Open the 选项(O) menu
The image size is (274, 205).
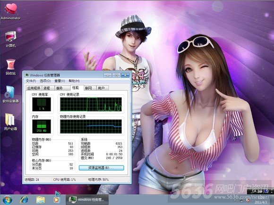[x=45, y=81]
